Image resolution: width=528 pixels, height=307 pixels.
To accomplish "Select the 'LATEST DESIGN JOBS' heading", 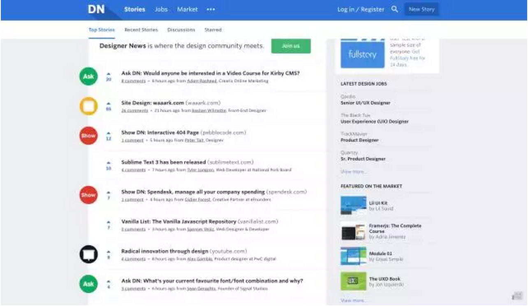I will pos(364,84).
